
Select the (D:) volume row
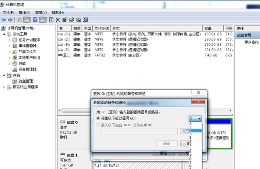click(x=145, y=39)
